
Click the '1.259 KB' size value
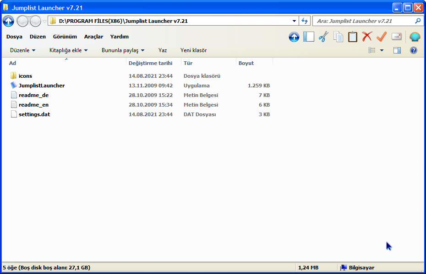click(x=259, y=86)
